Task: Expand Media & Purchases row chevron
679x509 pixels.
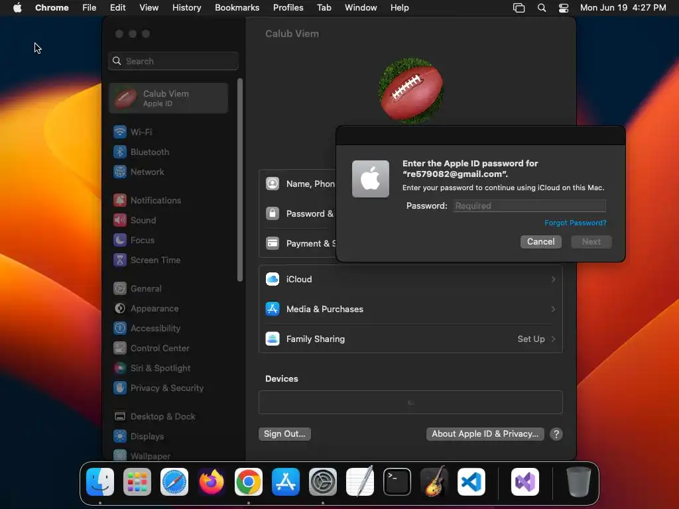Action: pyautogui.click(x=553, y=310)
